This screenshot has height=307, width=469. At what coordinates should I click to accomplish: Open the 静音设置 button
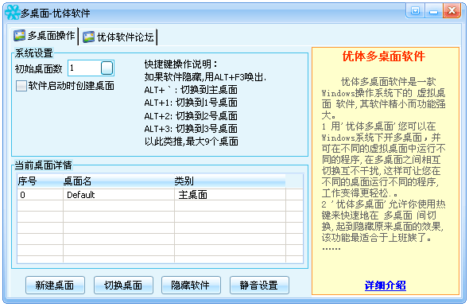click(259, 285)
